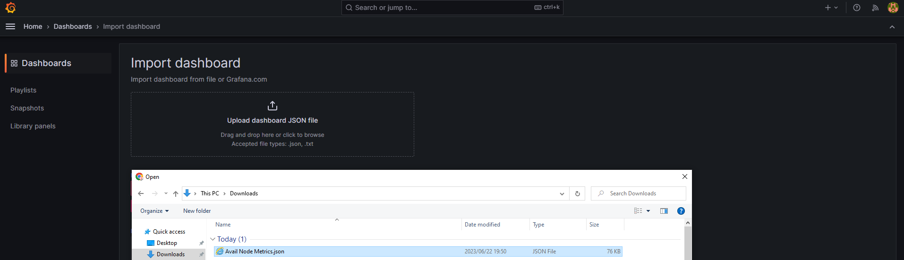Toggle the file dialog preview pane
The width and height of the screenshot is (904, 260).
pyautogui.click(x=664, y=211)
